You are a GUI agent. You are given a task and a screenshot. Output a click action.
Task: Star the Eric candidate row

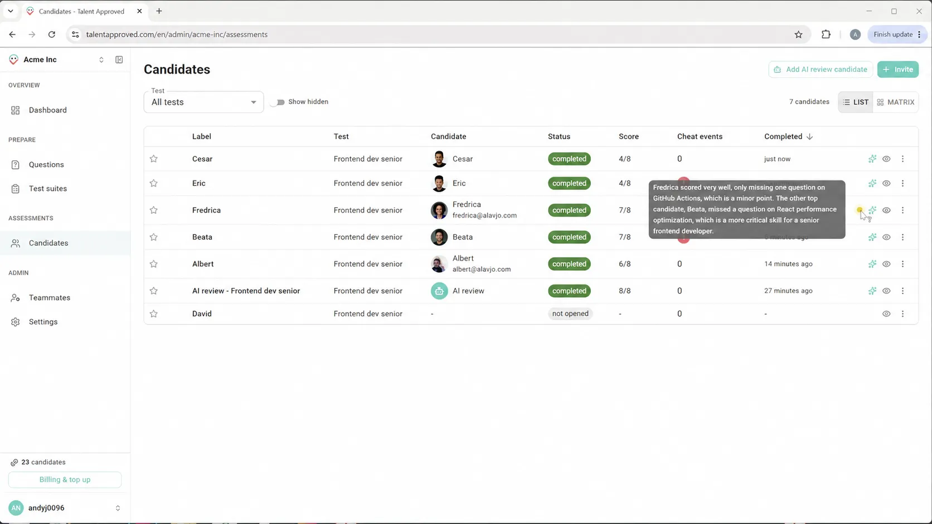(154, 183)
